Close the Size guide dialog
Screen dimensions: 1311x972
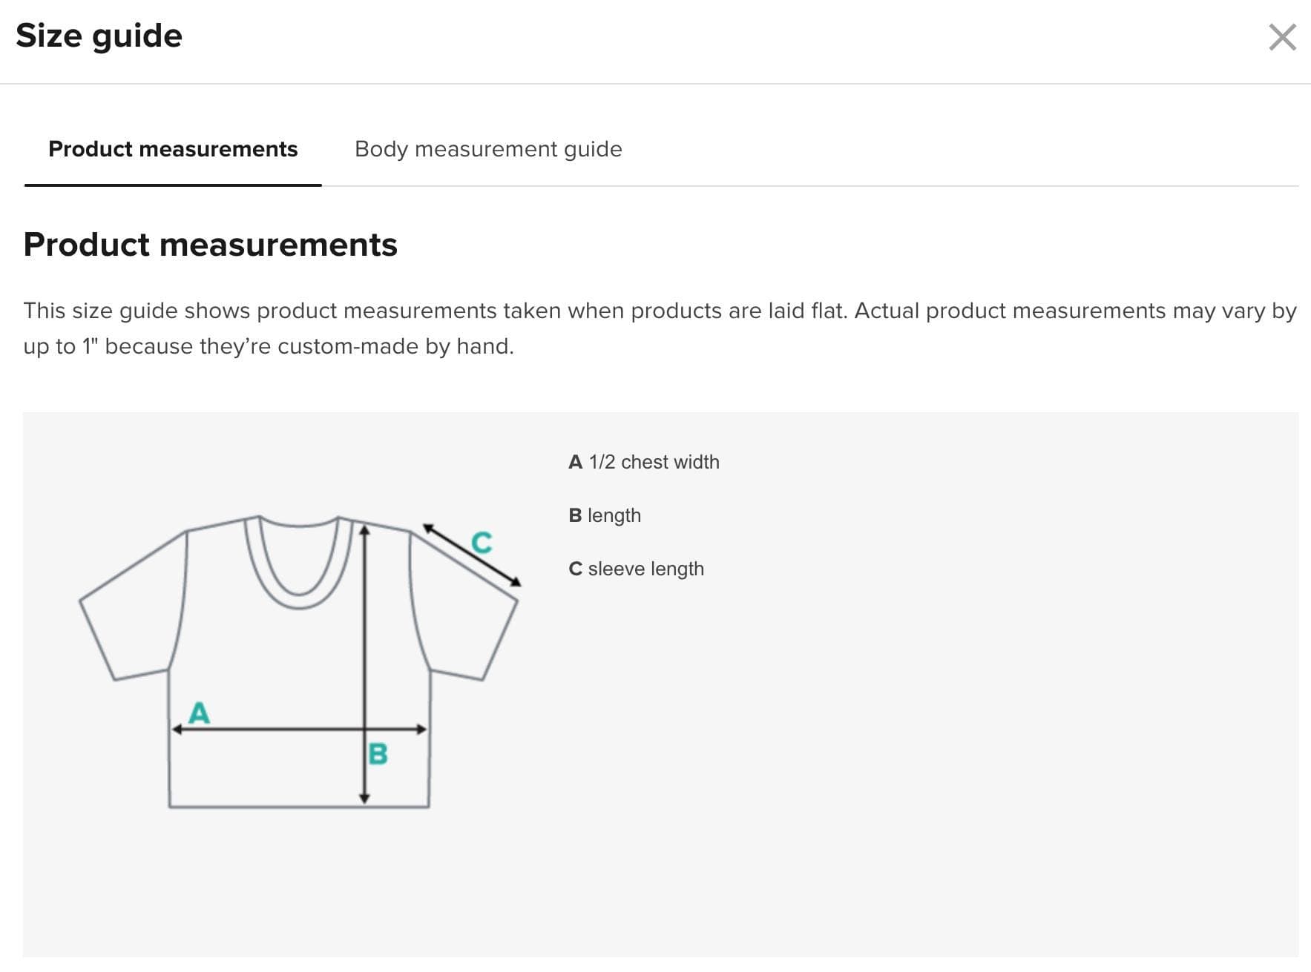click(1282, 37)
